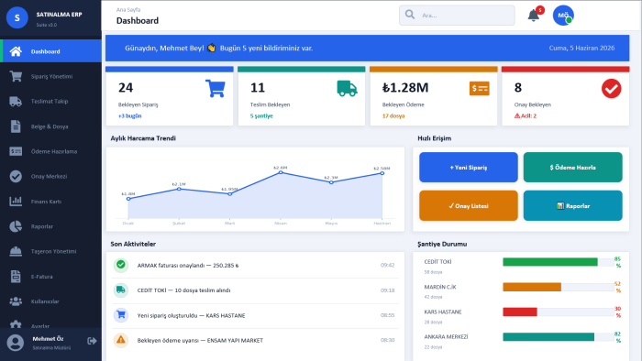The image size is (642, 361).
Task: Click 'CEDİT TOKİ — 10 dosya teslim alındı' text
Action: click(183, 290)
